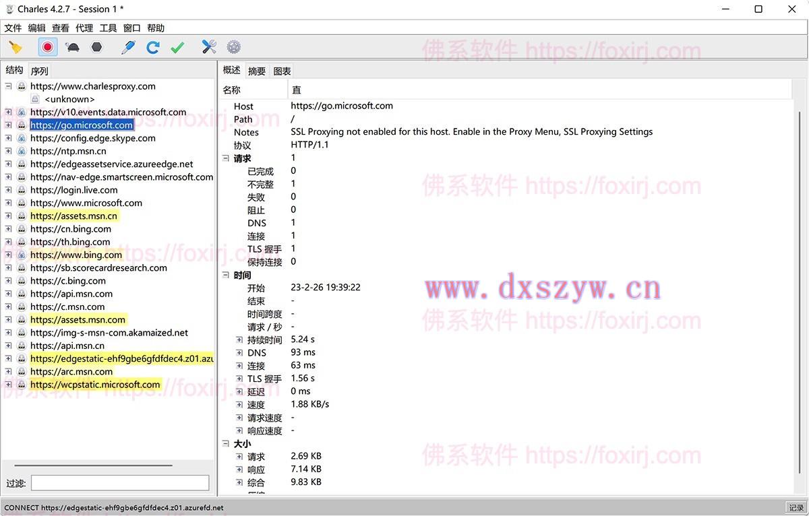Viewport: 809px width, 516px height.
Task: Collapse the https://www.charlesproxy.com tree node
Action: tap(8, 86)
